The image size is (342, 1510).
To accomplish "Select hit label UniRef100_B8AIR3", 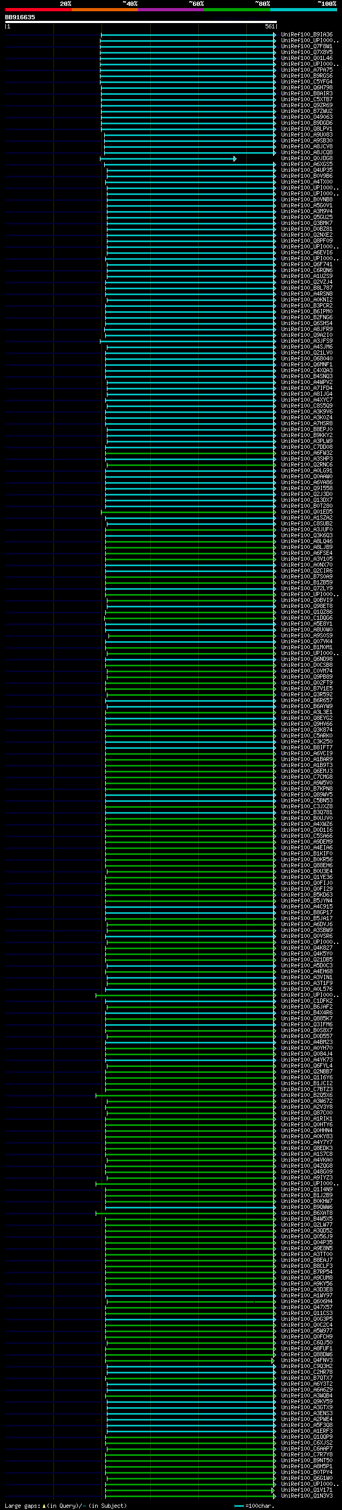I will (x=307, y=94).
